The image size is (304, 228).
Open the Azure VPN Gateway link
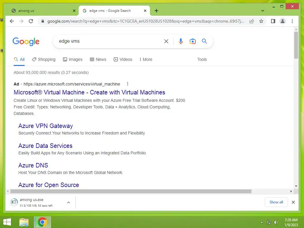(45, 126)
